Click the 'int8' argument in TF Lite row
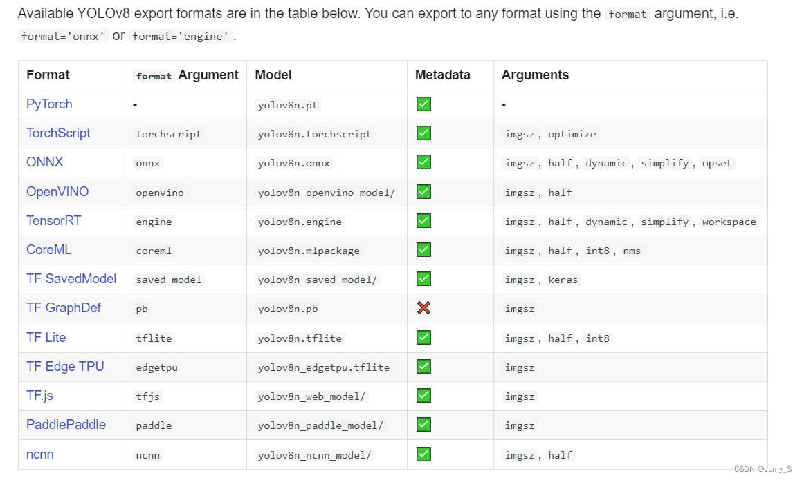Viewport: 802px width, 480px height. [x=597, y=338]
